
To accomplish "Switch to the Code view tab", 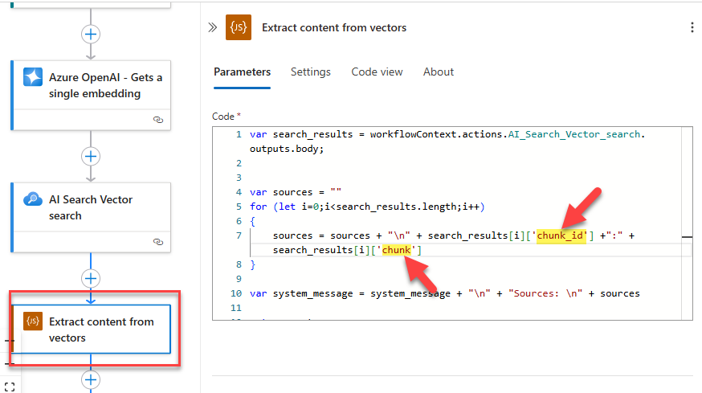I will pos(377,72).
